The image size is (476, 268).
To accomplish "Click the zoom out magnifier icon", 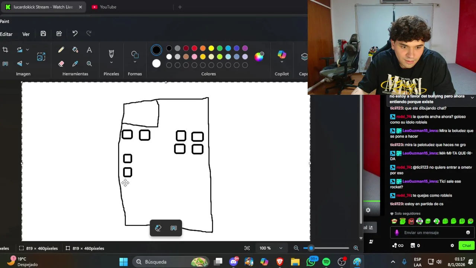I will 296,248.
